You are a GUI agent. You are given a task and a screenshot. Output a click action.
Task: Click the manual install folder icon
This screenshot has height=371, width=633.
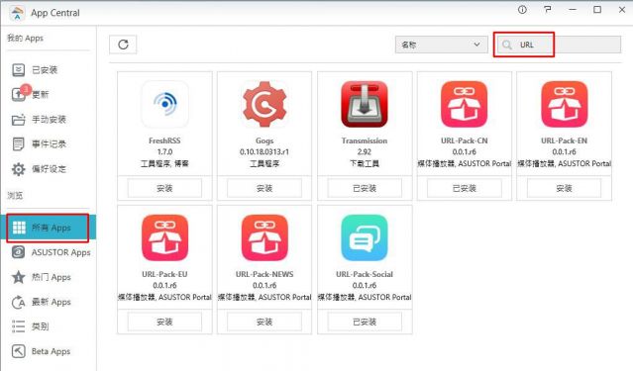[x=18, y=120]
